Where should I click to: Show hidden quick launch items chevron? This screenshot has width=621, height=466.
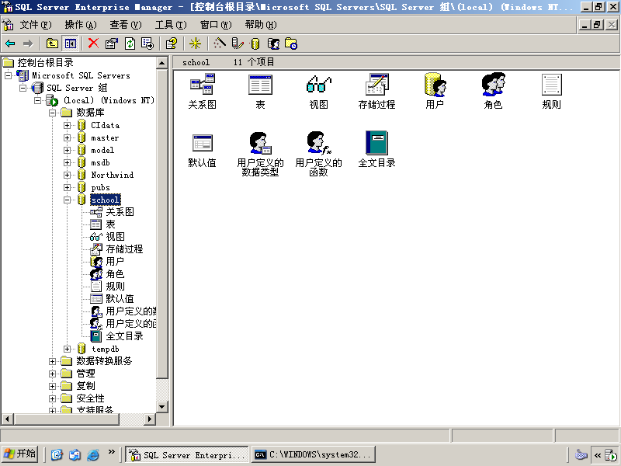[x=111, y=452]
